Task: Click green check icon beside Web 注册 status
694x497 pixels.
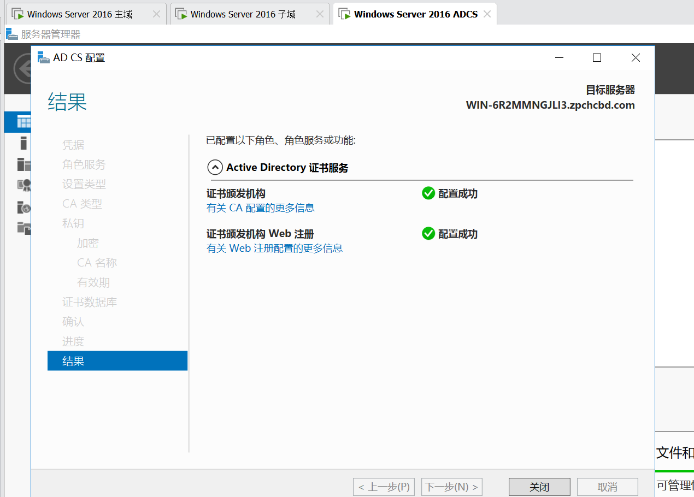Action: click(x=428, y=234)
